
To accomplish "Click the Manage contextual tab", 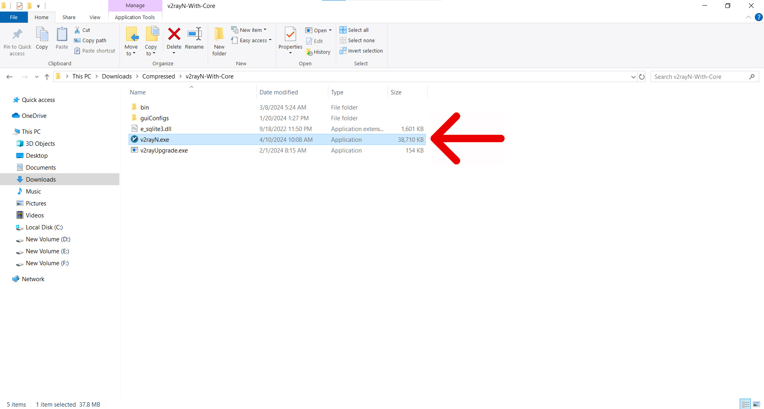I will pos(135,6).
